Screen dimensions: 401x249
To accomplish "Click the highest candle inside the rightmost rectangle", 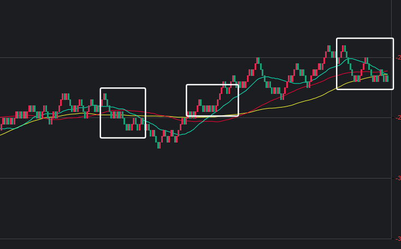I will [344, 48].
